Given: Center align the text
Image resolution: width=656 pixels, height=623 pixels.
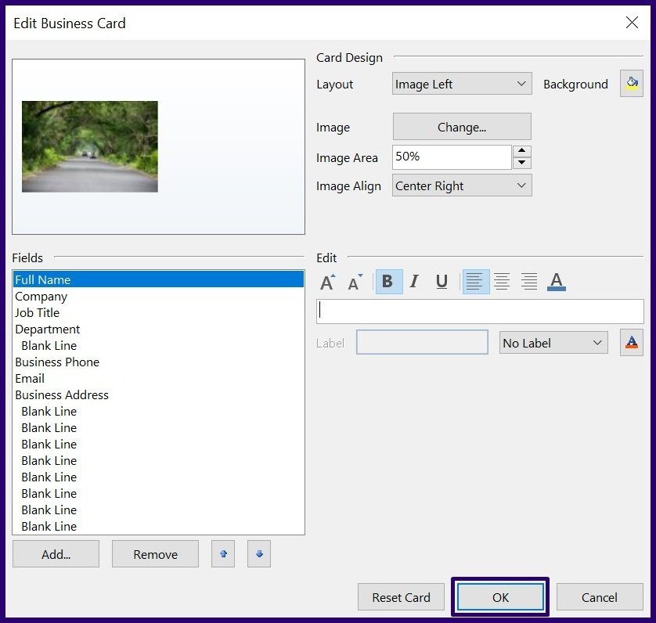Looking at the screenshot, I should click(502, 282).
